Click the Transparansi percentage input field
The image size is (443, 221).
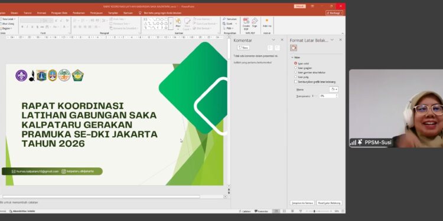tap(327, 96)
